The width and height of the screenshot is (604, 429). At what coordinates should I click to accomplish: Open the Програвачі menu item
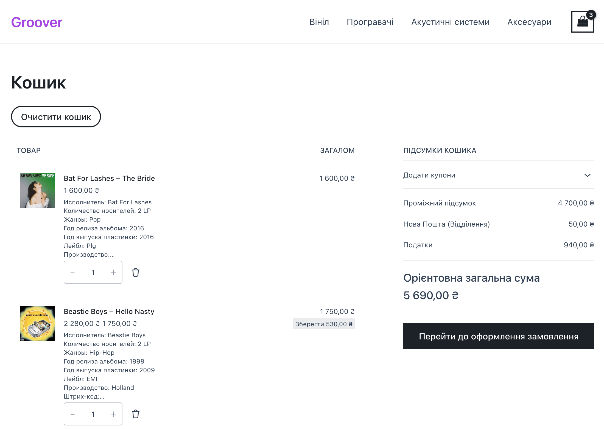370,22
